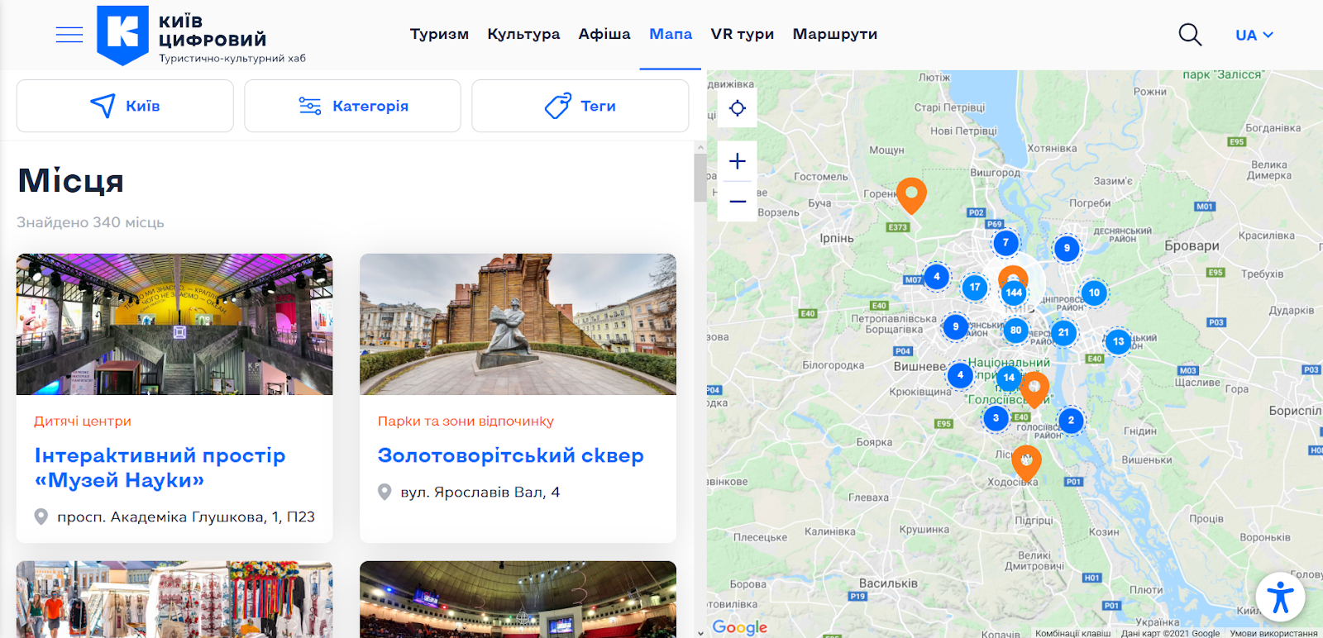Viewport: 1323px width, 638px height.
Task: Open the 80 map cluster marker
Action: (x=1015, y=331)
